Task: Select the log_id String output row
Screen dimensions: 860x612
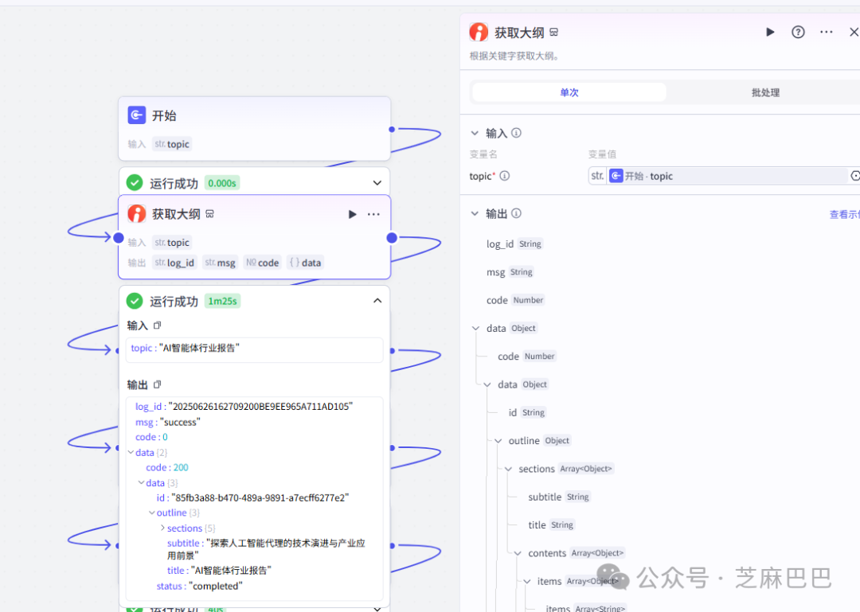Action: click(514, 244)
